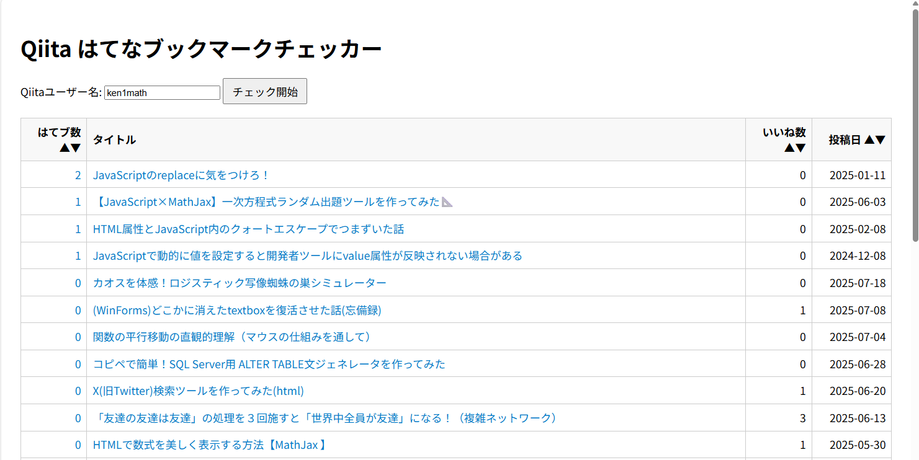Open カオスを体感！ロジスティック写像 article
Viewport: 919px width, 460px height.
pyautogui.click(x=240, y=283)
